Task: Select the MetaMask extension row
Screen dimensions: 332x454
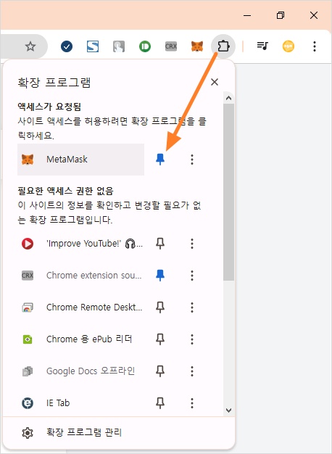Action: 80,160
